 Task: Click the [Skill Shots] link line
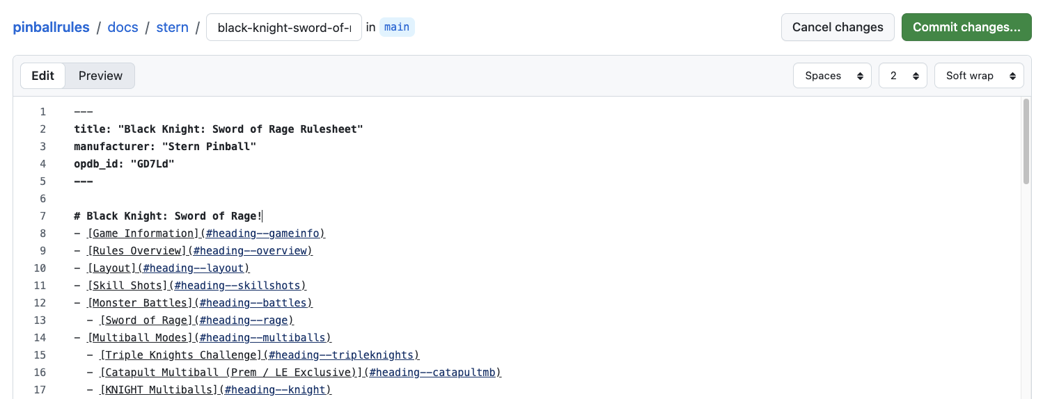point(190,286)
